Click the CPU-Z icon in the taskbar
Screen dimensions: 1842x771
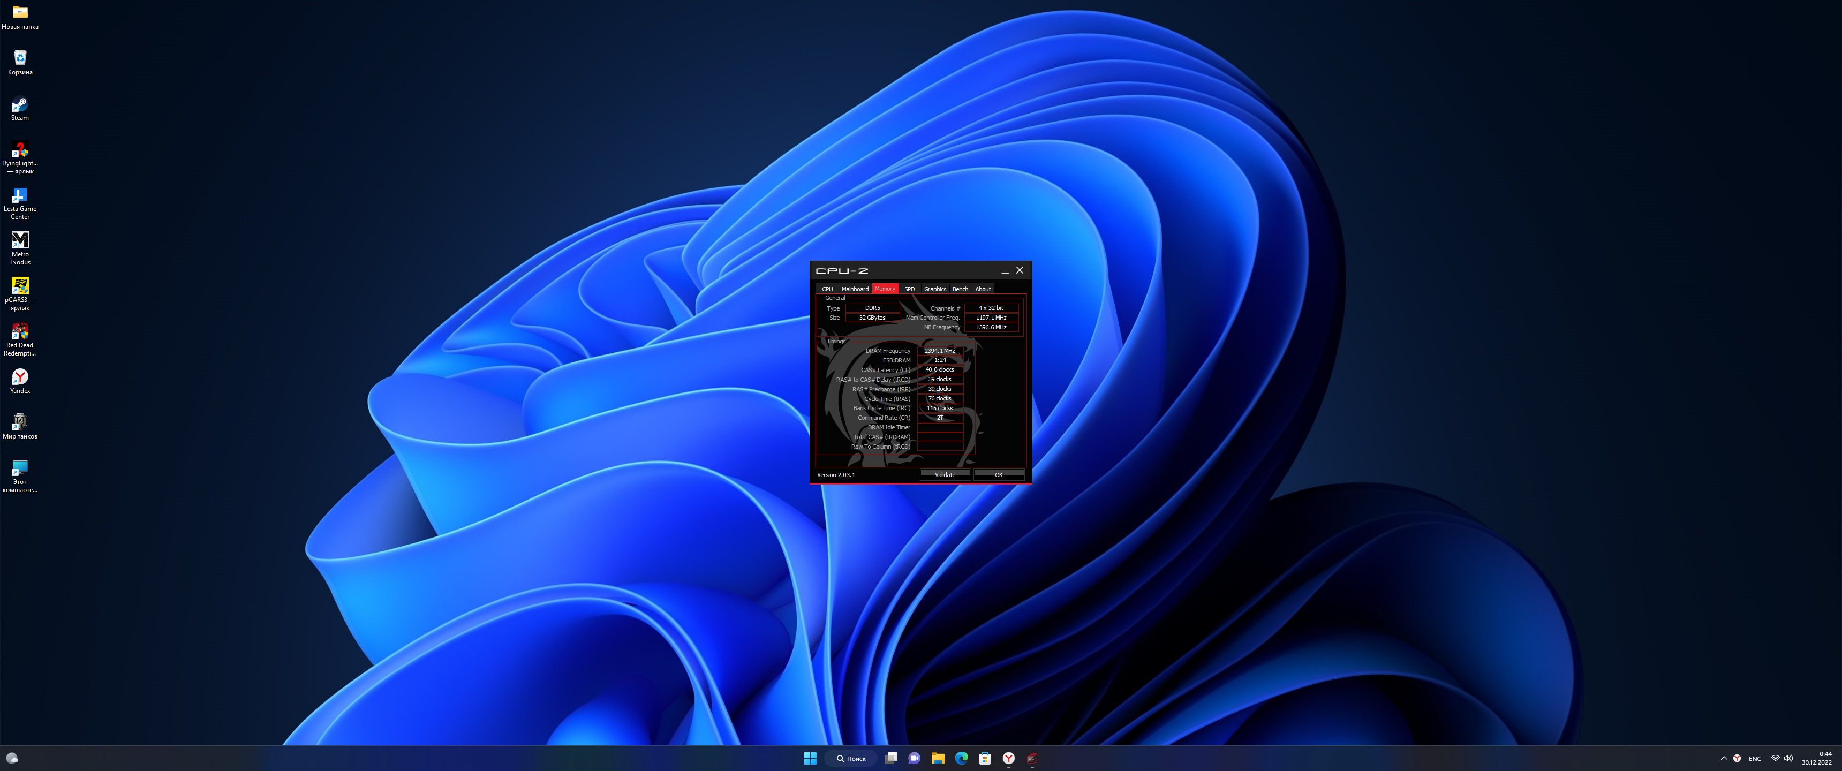pyautogui.click(x=1032, y=758)
